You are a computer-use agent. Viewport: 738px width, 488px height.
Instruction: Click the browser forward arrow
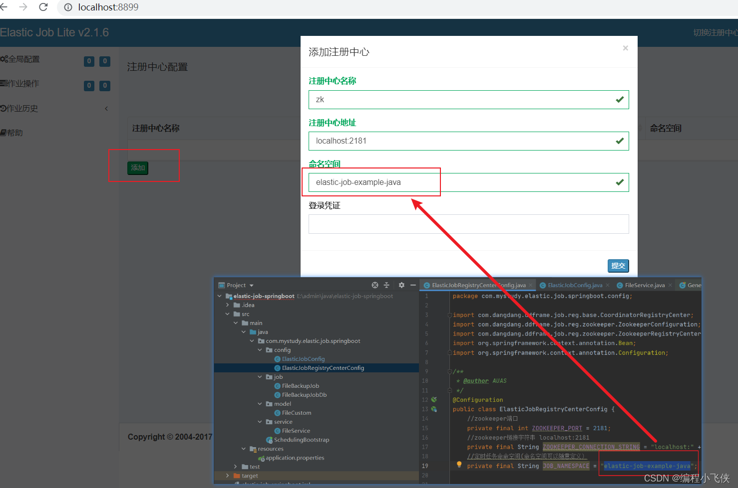pyautogui.click(x=23, y=7)
